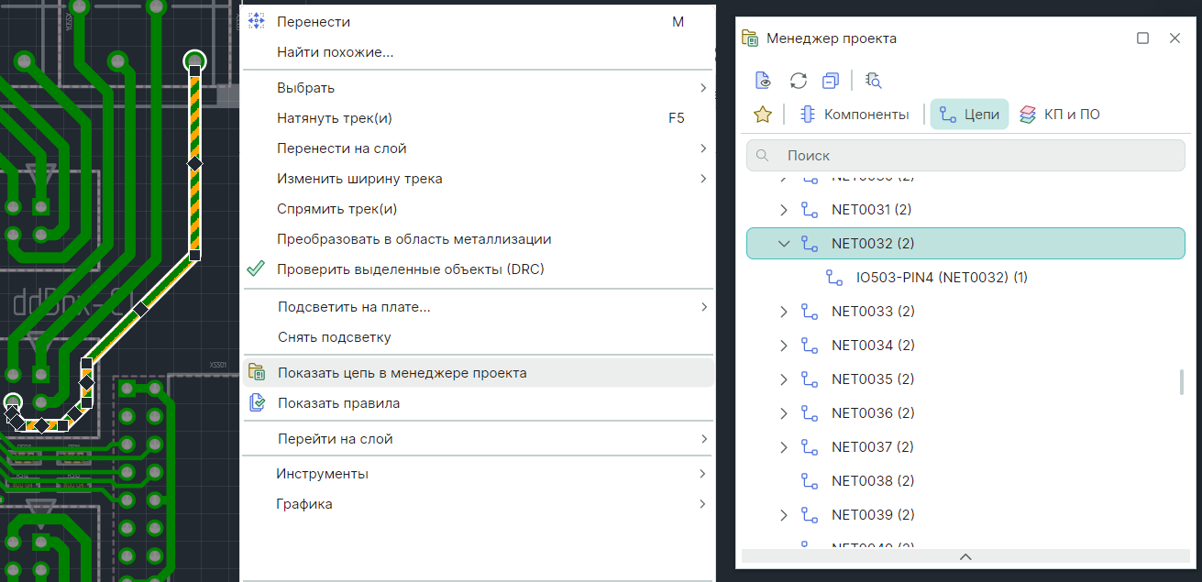
Task: Open Изменить ширину трека submenu arrow
Action: click(x=702, y=179)
